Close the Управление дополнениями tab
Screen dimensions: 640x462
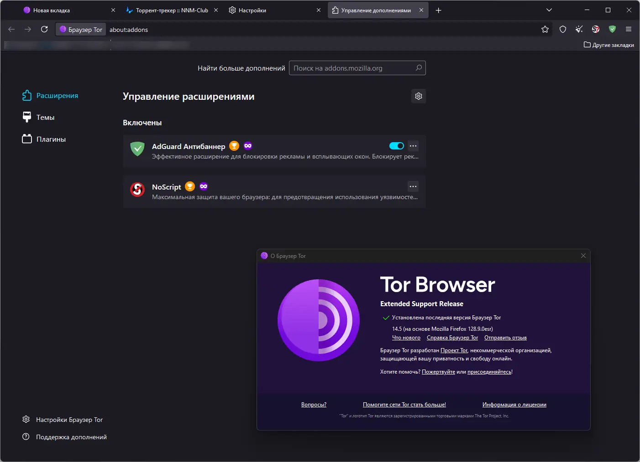click(421, 10)
